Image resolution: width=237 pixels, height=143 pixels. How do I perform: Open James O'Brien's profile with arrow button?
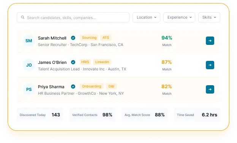(x=210, y=65)
